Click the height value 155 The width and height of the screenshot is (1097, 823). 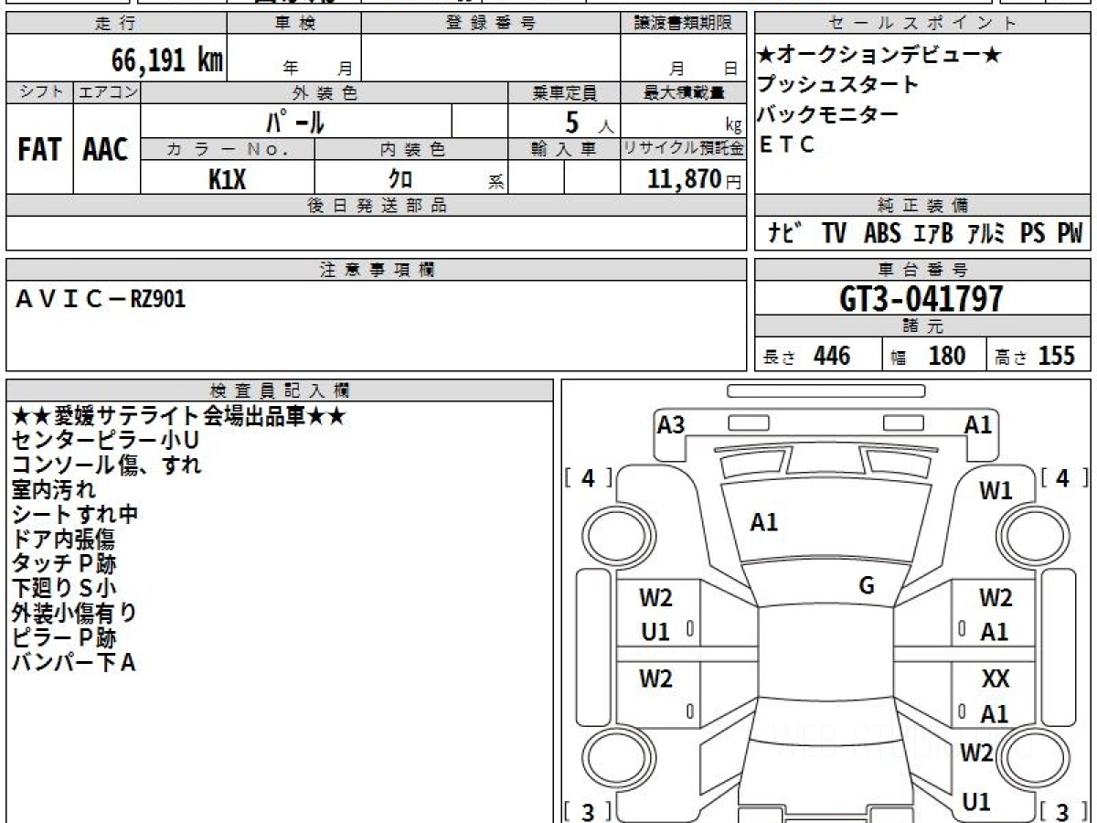(1057, 356)
